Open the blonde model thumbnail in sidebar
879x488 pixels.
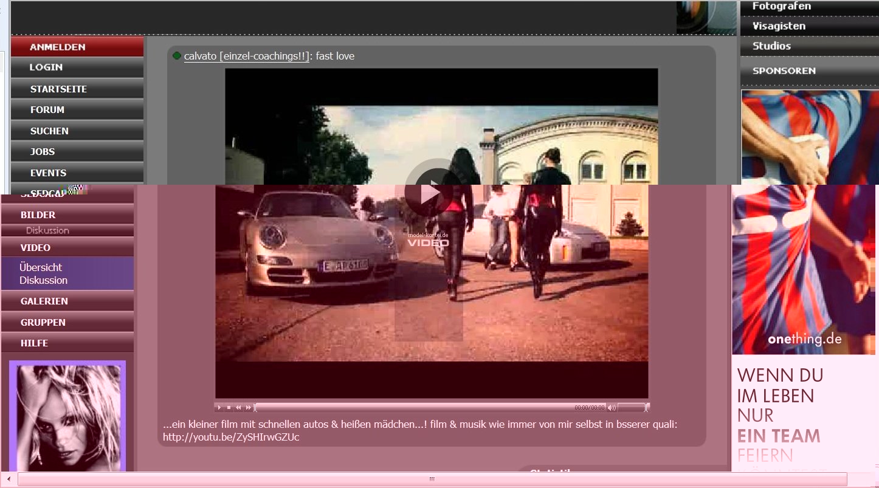click(67, 416)
